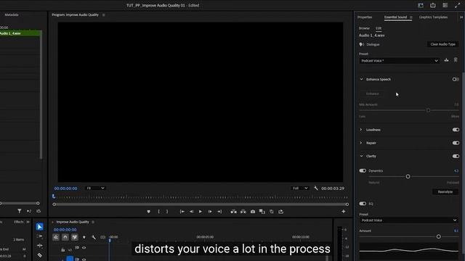Screen dimensions: 465x261
Task: Expand the Loudness section
Action: pos(361,130)
